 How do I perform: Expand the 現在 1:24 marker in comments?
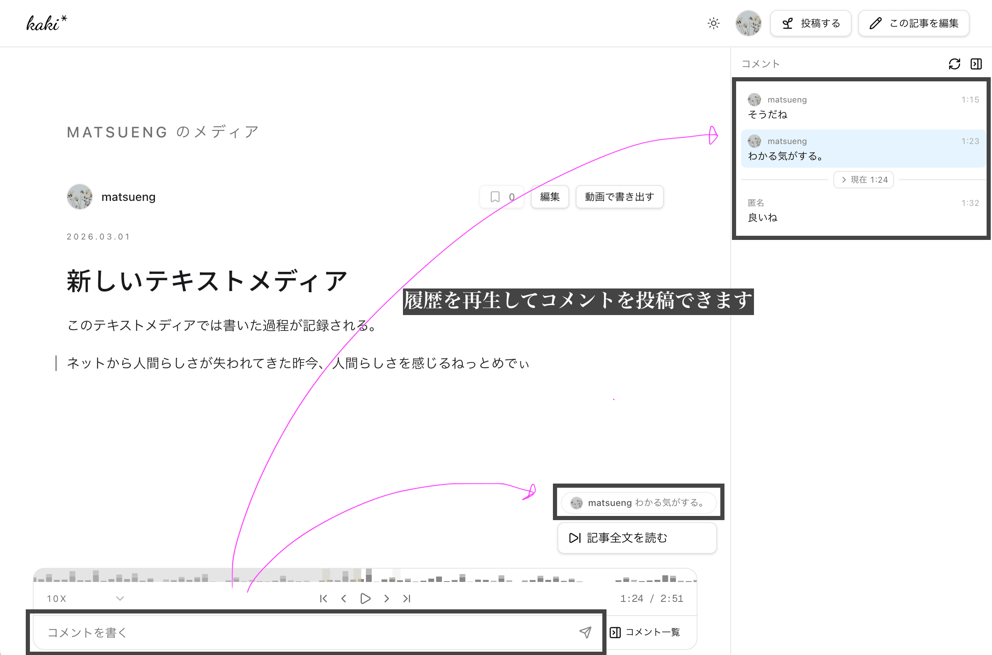863,179
